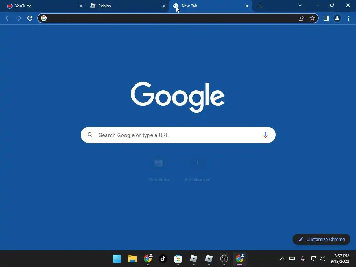Image resolution: width=356 pixels, height=267 pixels.
Task: Open Customize Chrome
Action: click(x=322, y=239)
